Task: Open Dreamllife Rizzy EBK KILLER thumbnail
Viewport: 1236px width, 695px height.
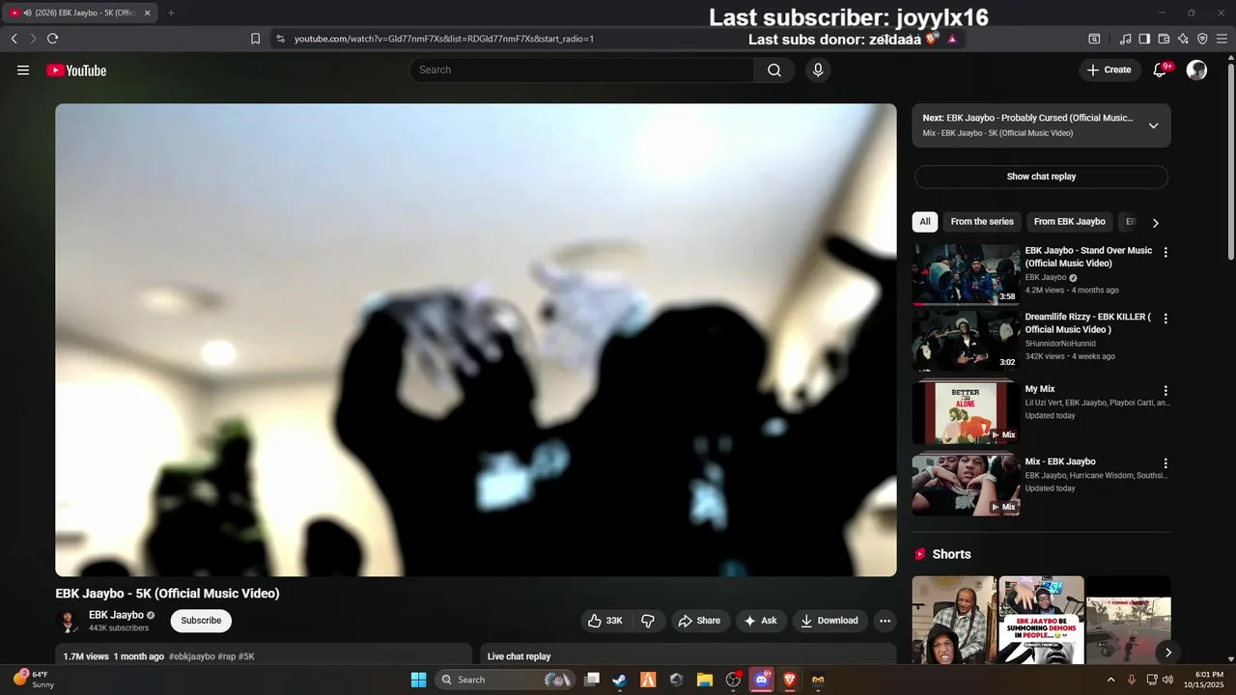Action: pyautogui.click(x=966, y=341)
